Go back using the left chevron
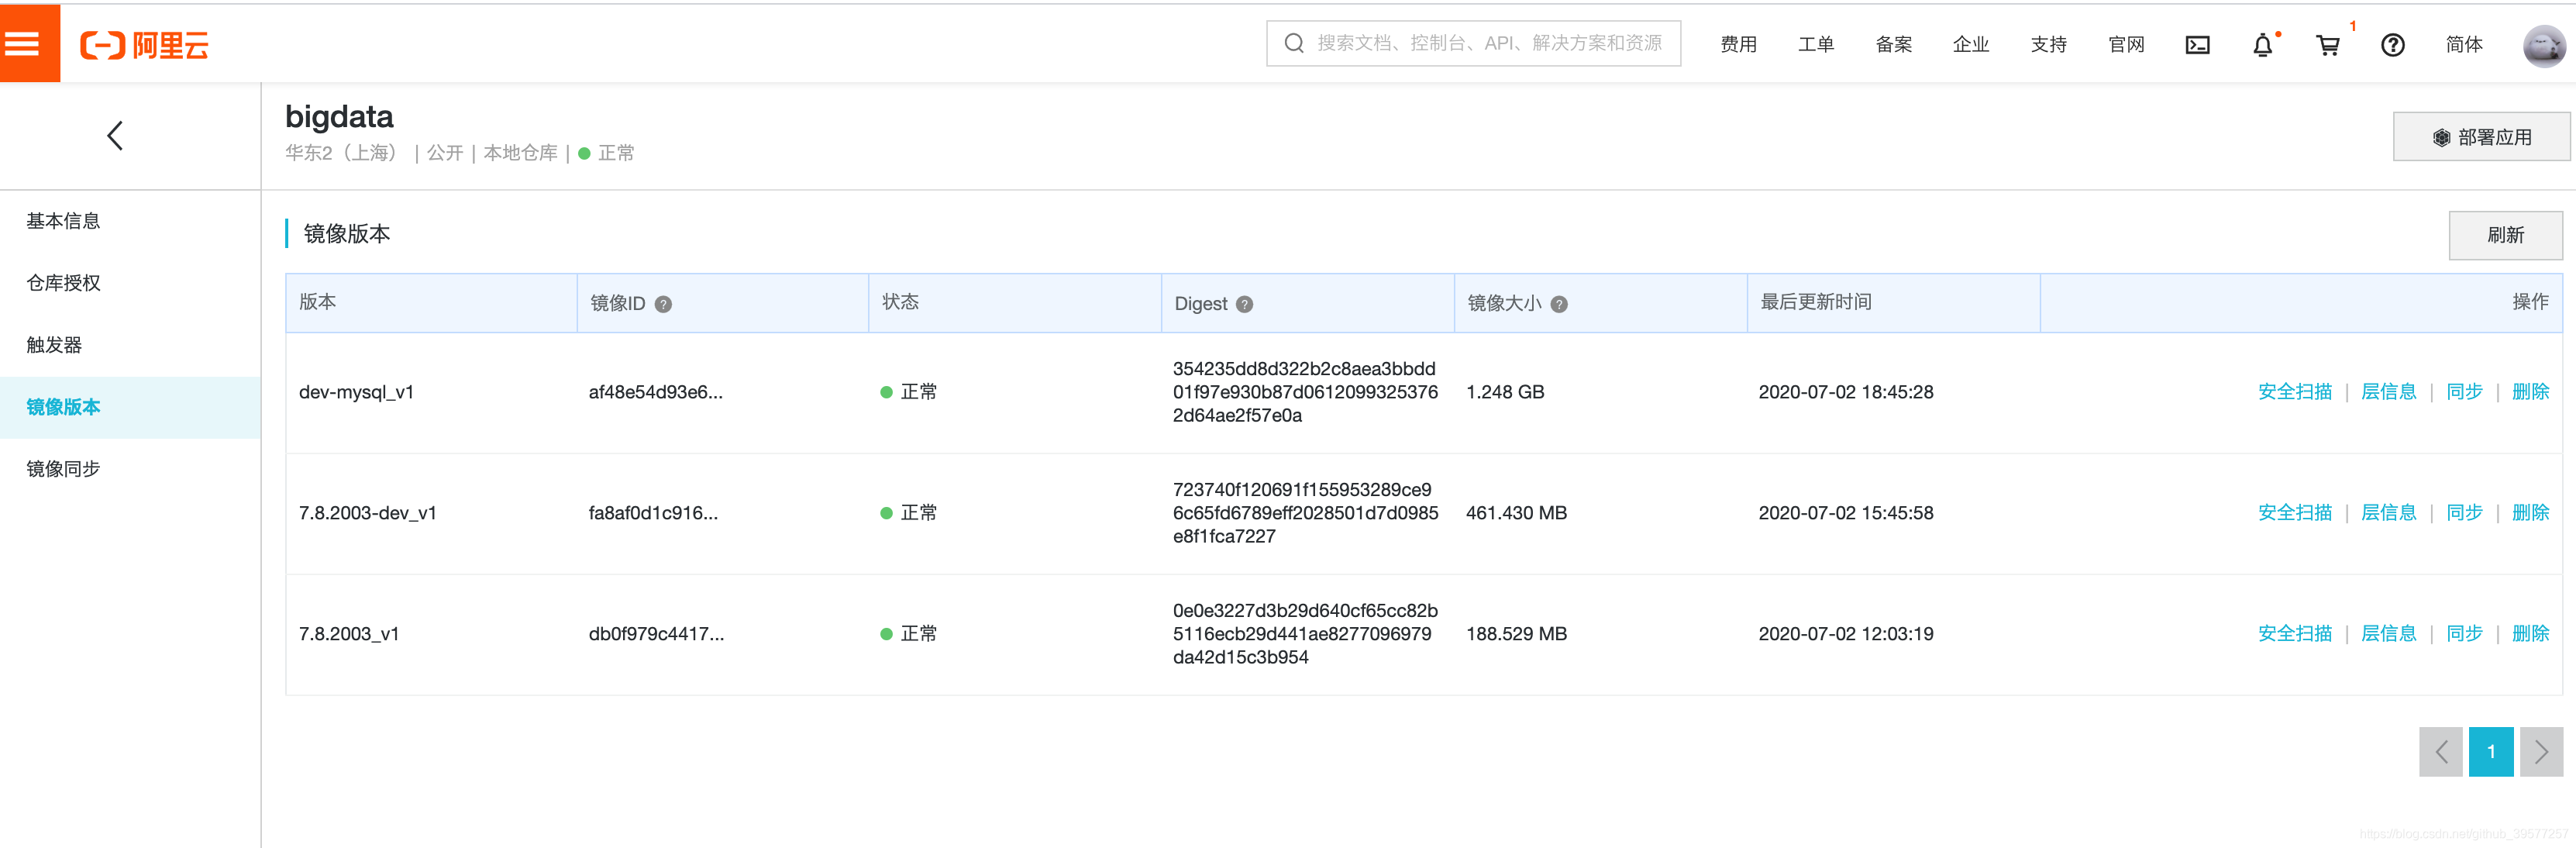 [115, 136]
